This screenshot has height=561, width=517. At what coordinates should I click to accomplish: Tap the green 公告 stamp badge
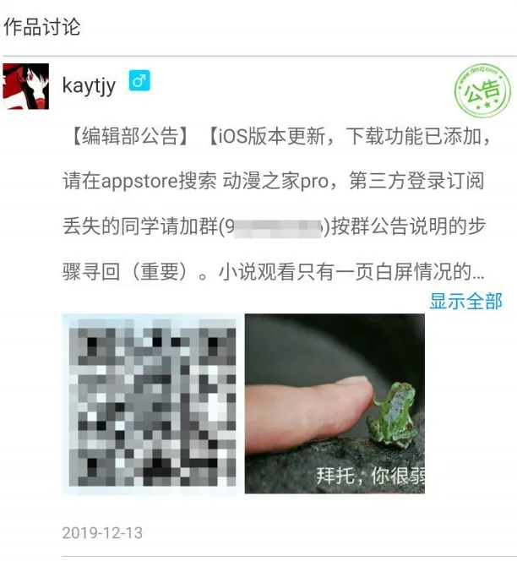(482, 90)
